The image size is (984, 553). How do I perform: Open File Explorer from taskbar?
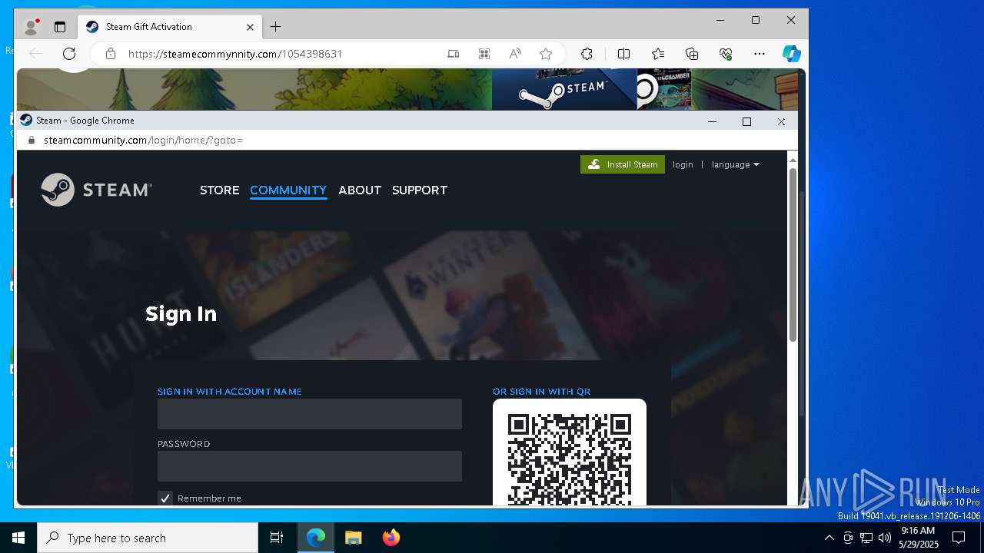click(354, 538)
